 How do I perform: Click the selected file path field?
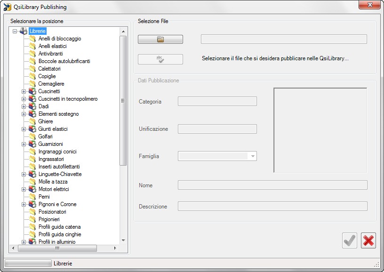click(x=284, y=39)
